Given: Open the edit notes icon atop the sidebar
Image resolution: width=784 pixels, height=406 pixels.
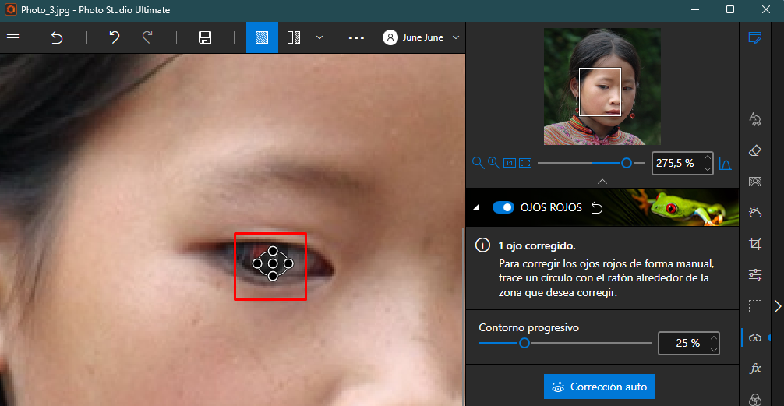Looking at the screenshot, I should (755, 37).
